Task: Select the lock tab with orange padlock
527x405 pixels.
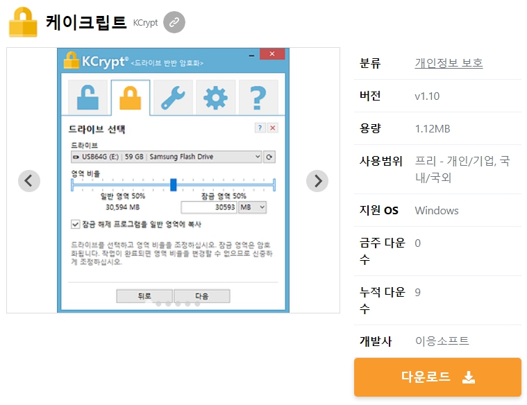Action: 131,98
